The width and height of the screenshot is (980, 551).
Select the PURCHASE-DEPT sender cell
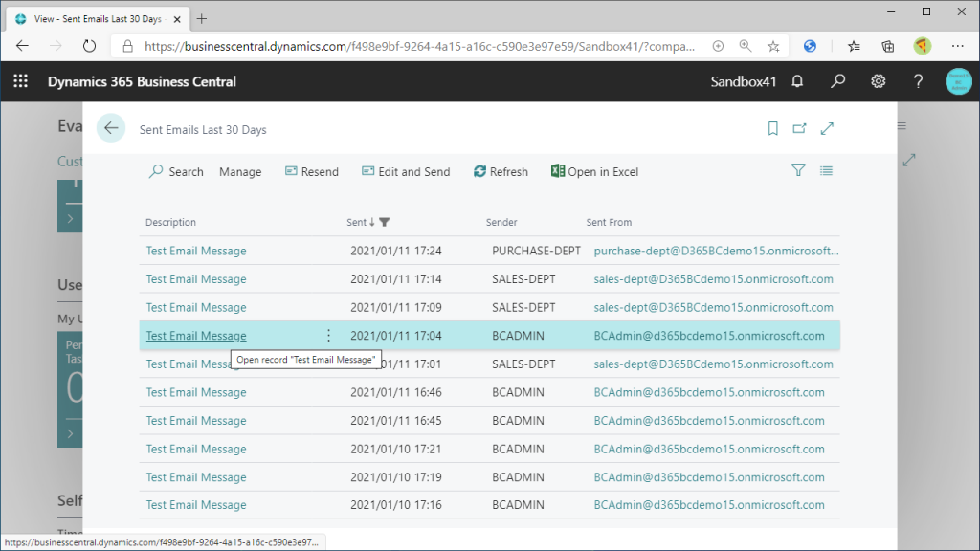536,251
